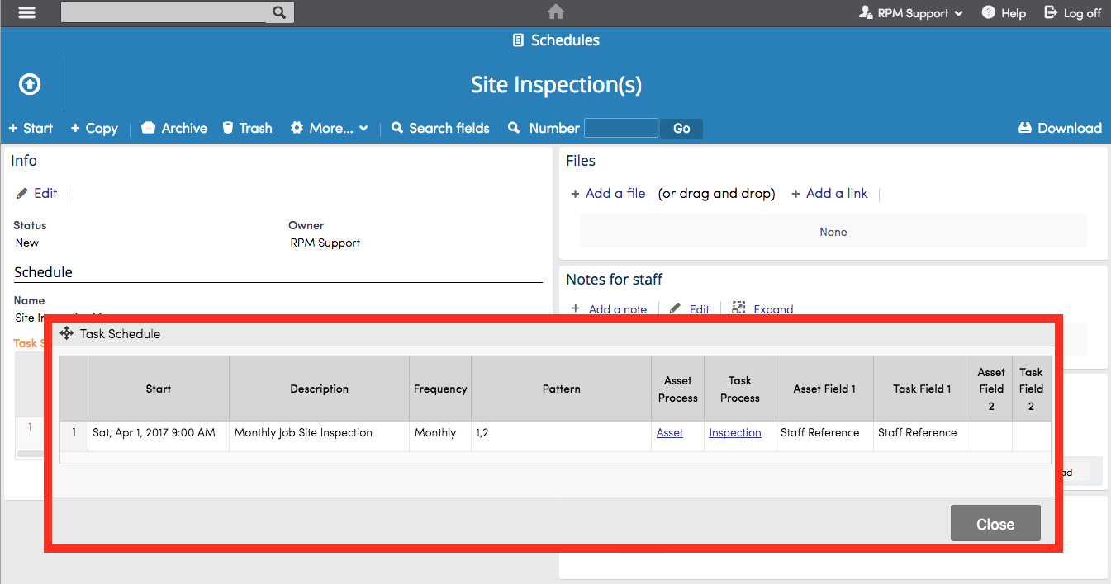Click Log off

pyautogui.click(x=1073, y=13)
